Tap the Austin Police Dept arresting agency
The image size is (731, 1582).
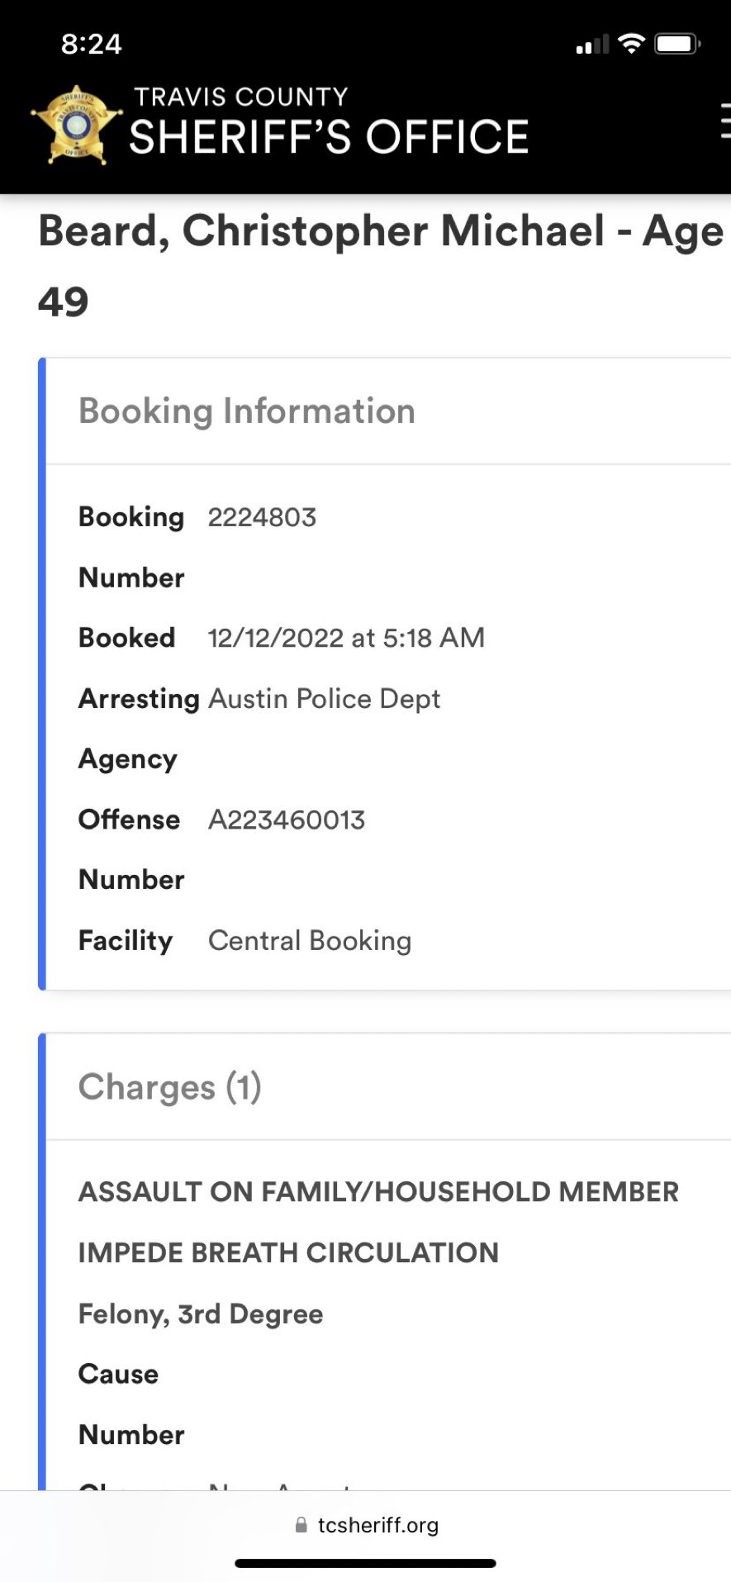[x=324, y=699]
